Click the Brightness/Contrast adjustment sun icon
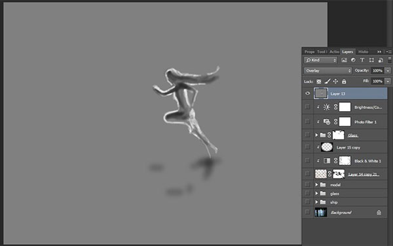Viewport: 393px width, 246px height. pos(327,107)
